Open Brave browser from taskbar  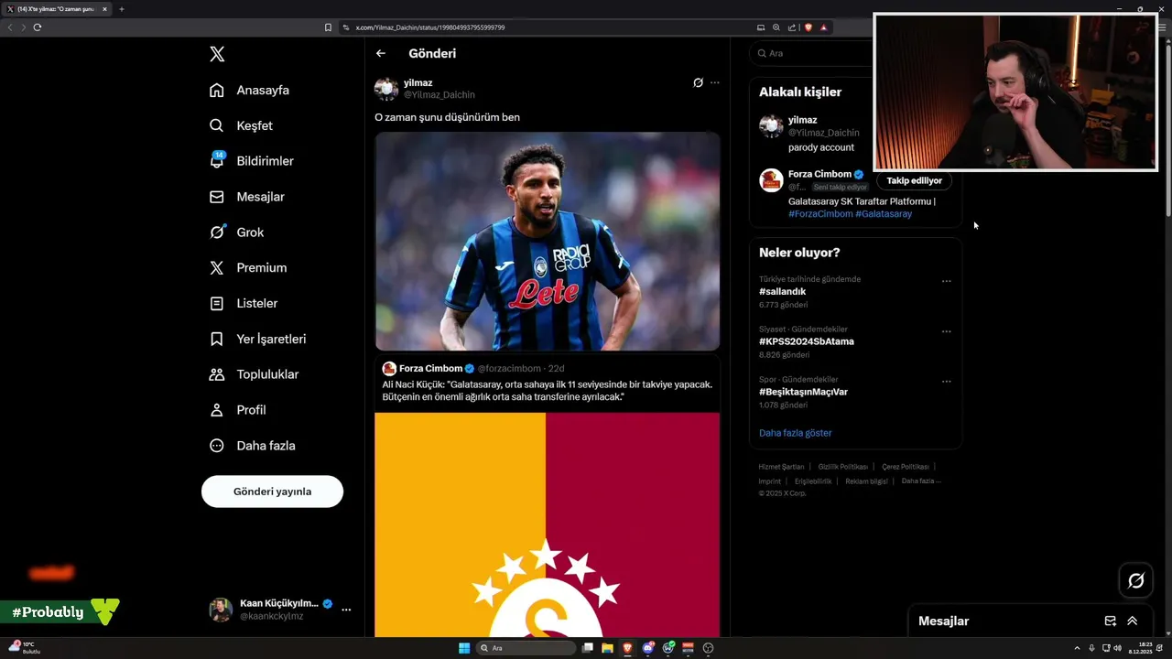pos(627,648)
